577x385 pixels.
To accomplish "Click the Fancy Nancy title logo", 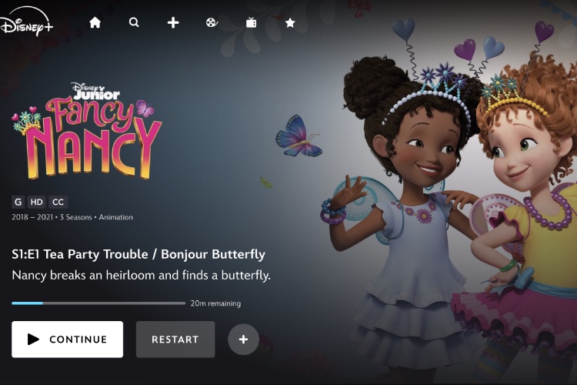I will point(87,131).
